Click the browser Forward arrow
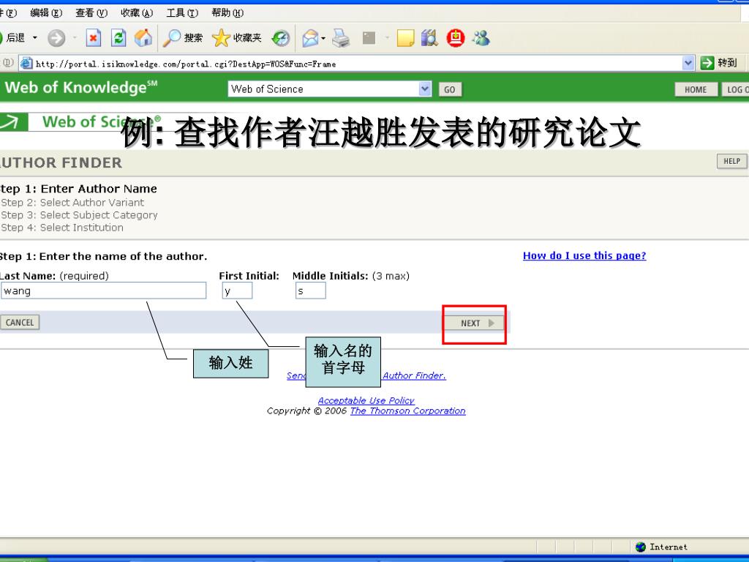This screenshot has height=562, width=749. click(56, 38)
